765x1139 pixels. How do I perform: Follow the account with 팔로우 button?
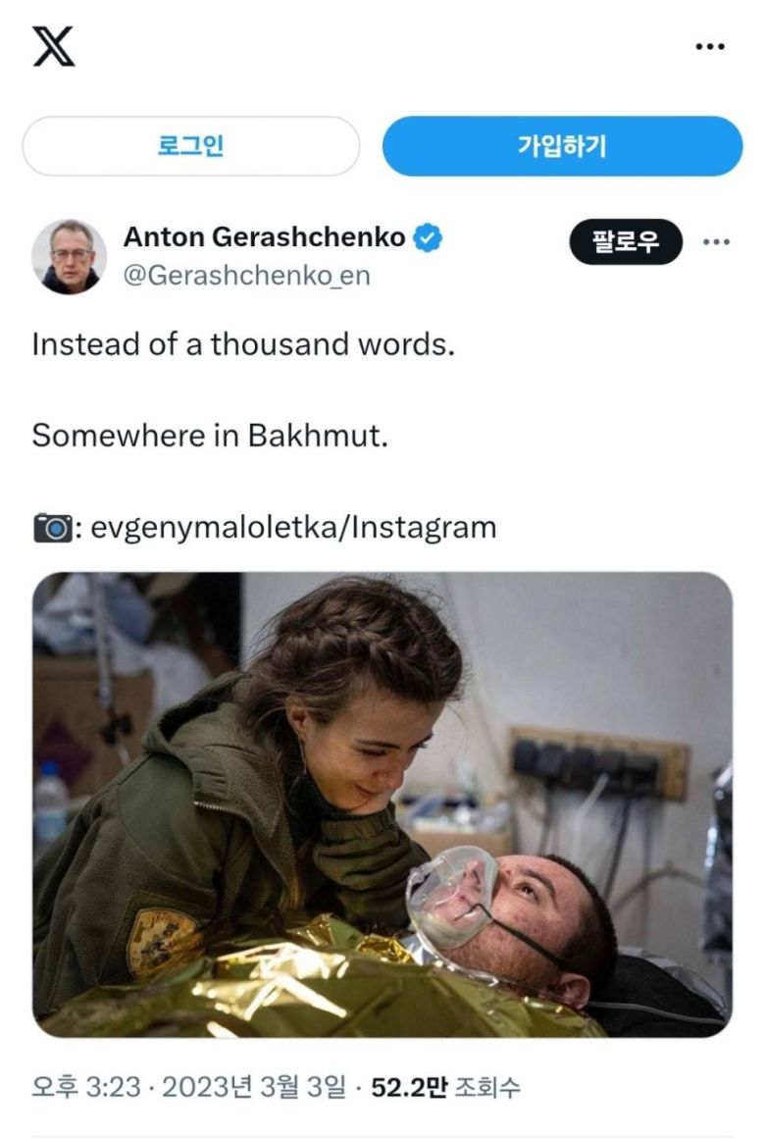coord(626,242)
